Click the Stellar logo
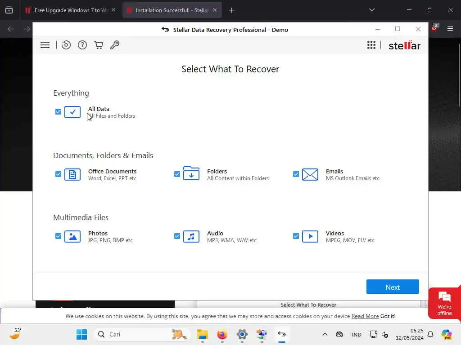This screenshot has width=461, height=345. point(405,45)
